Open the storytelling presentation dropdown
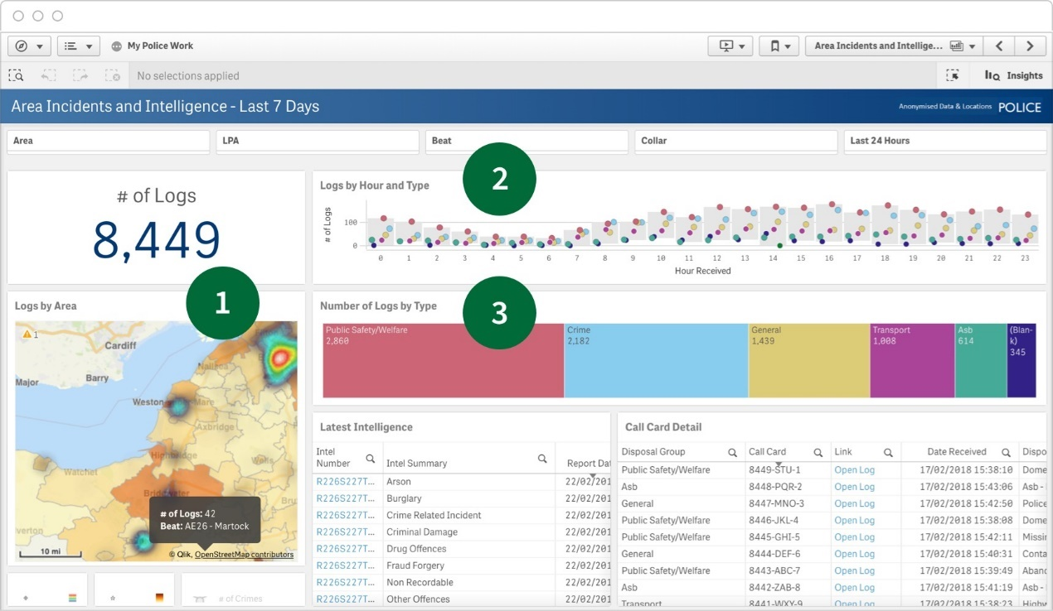The width and height of the screenshot is (1053, 611). tap(730, 46)
